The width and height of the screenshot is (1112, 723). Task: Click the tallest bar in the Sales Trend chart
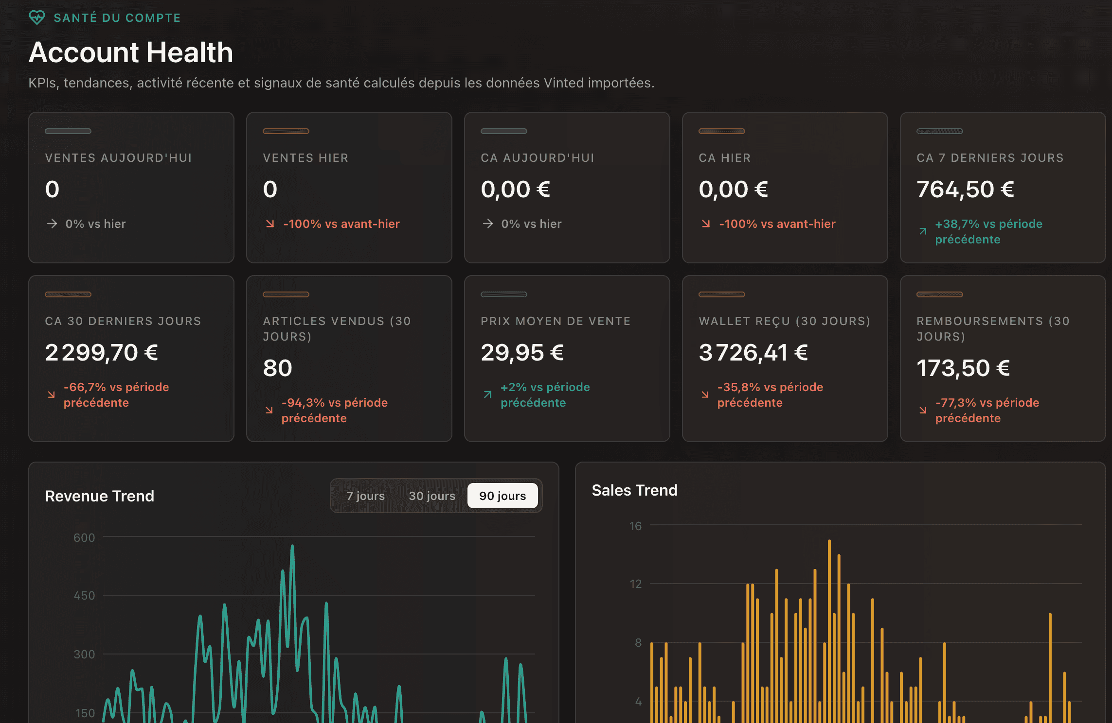829,631
